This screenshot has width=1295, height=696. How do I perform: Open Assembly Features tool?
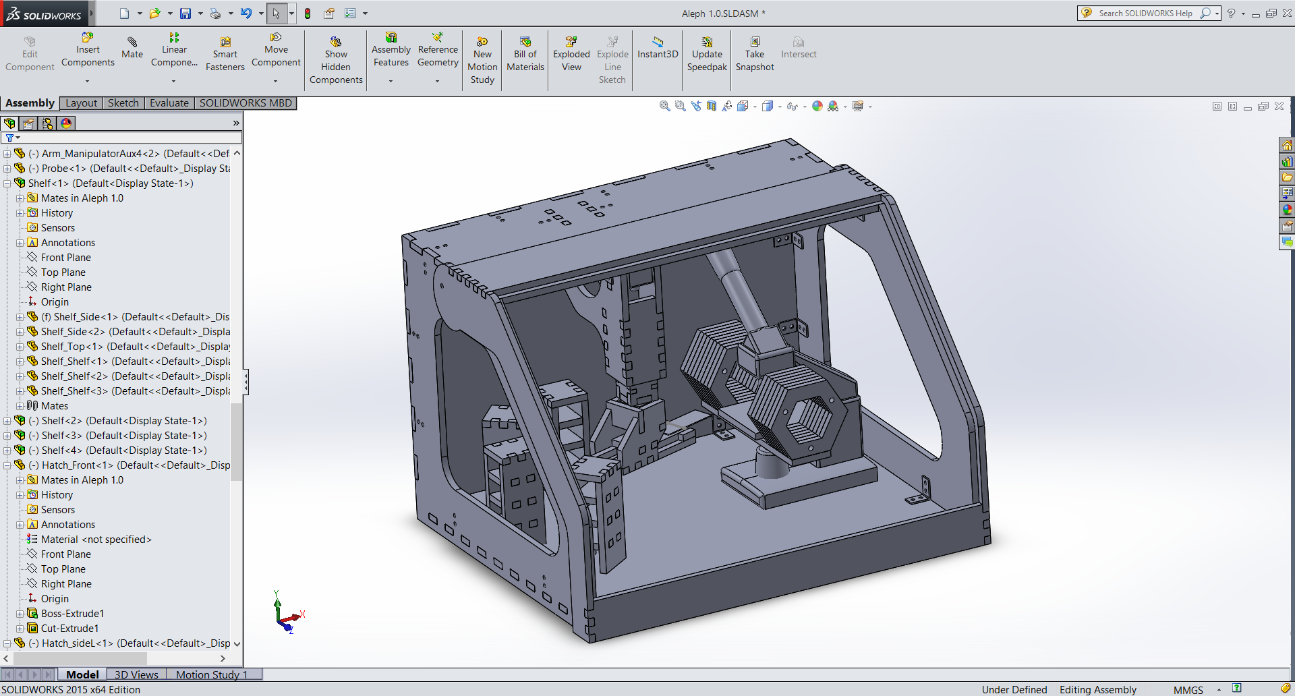pos(391,50)
